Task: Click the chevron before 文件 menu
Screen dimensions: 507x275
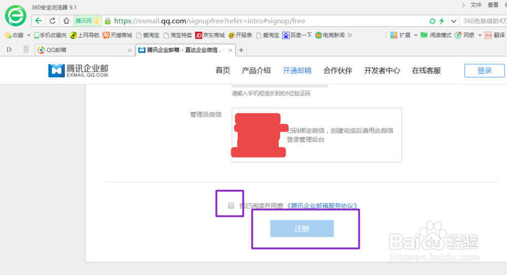Action: click(x=463, y=5)
